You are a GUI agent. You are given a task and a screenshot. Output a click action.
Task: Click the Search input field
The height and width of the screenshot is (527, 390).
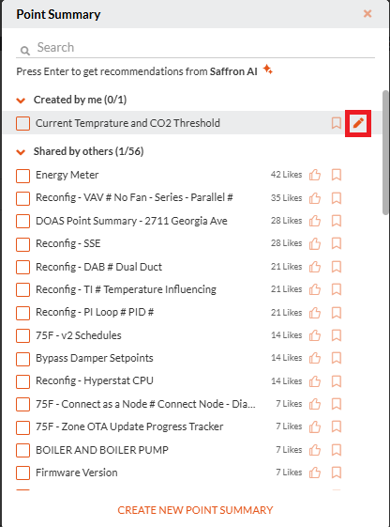click(195, 48)
